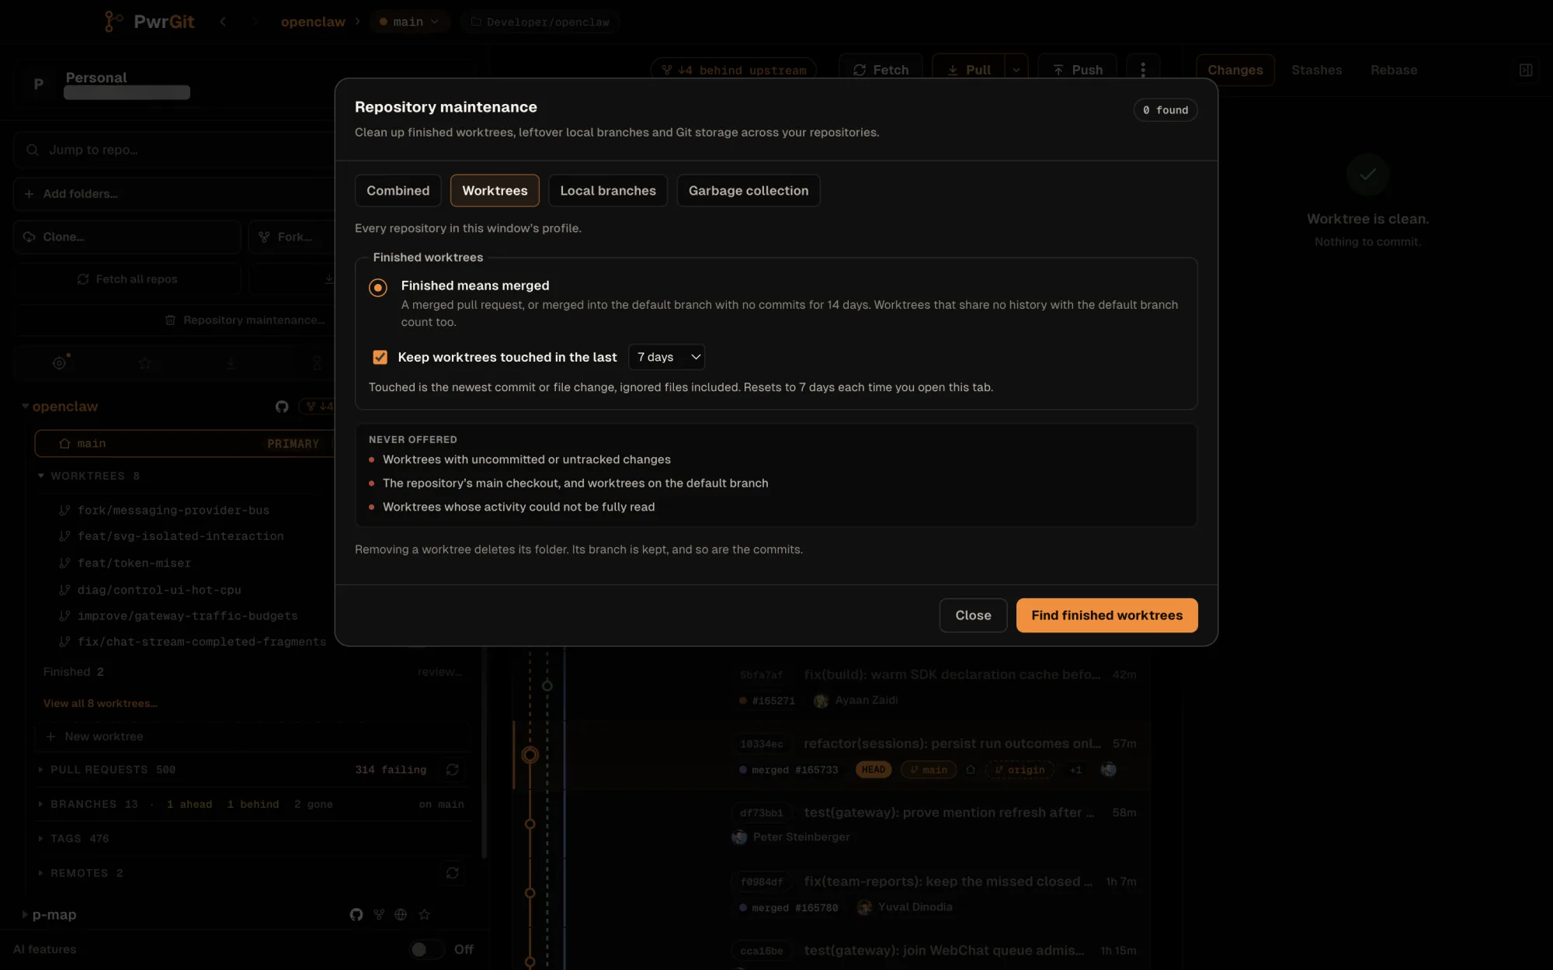Open the Rebase tab
Viewport: 1553px width, 970px height.
point(1394,70)
